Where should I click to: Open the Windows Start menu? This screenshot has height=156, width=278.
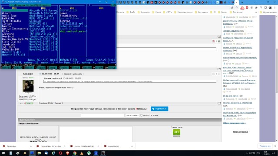click(3, 153)
